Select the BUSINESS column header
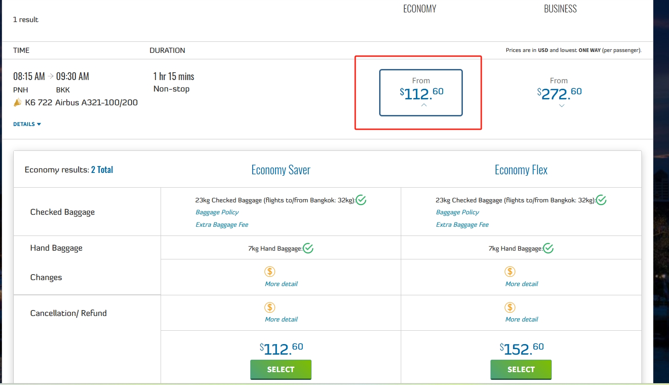Viewport: 669px width, 385px height. (x=560, y=9)
